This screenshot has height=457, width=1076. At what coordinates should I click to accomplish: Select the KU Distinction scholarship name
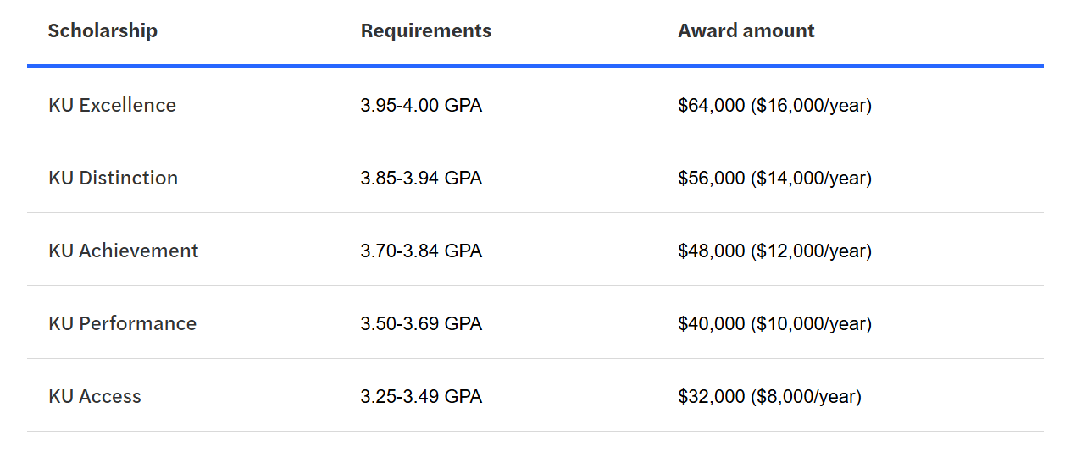pos(114,178)
